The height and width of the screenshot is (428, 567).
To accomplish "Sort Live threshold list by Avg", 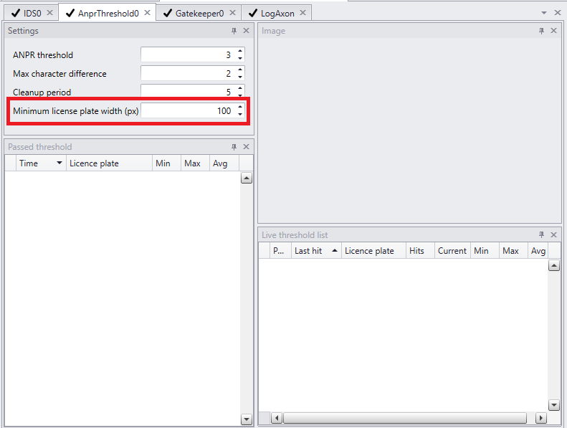I will click(x=538, y=251).
